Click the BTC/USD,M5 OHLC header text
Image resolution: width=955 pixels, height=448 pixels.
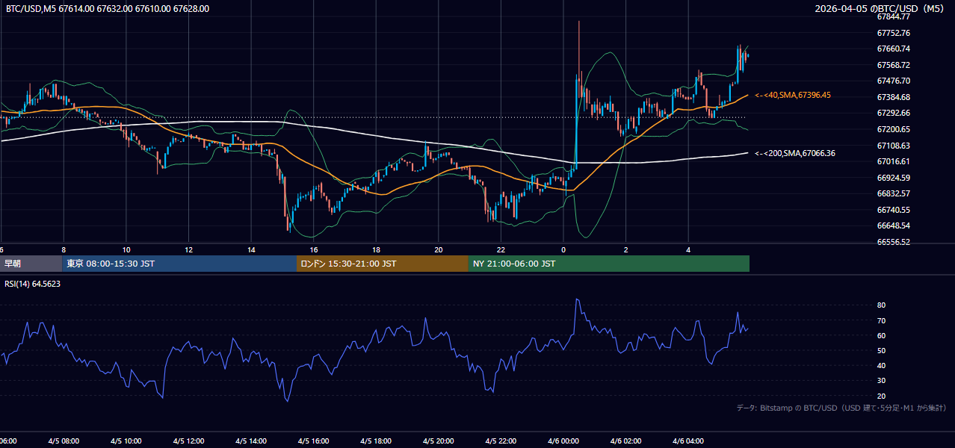(x=108, y=9)
